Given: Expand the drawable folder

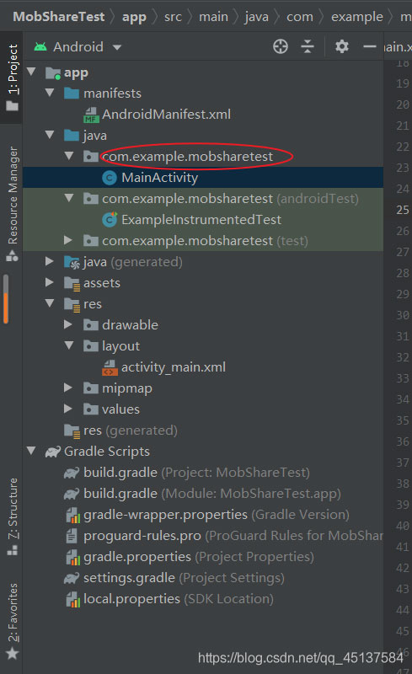Looking at the screenshot, I should [67, 324].
